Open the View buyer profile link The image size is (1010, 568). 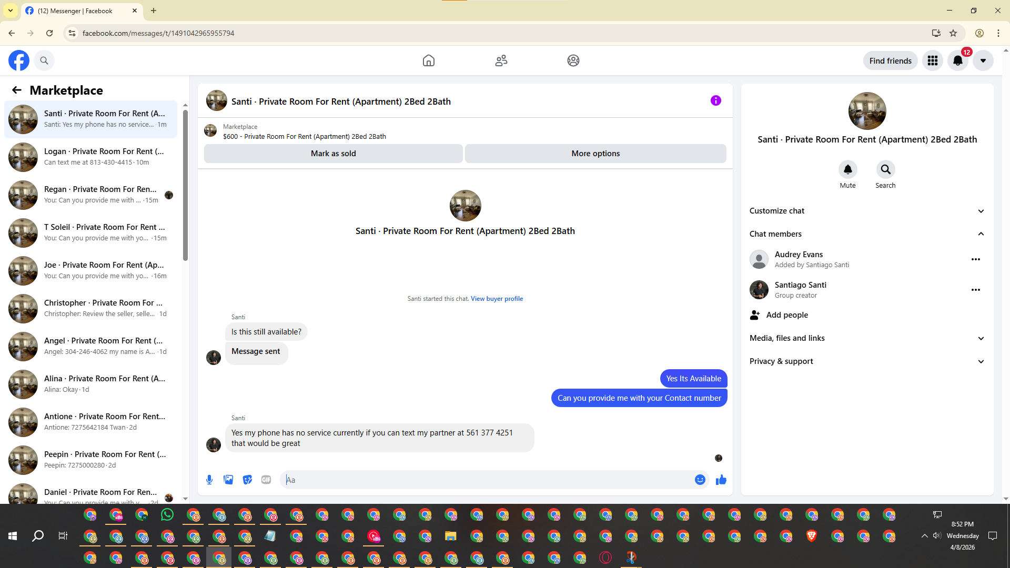[x=497, y=299]
